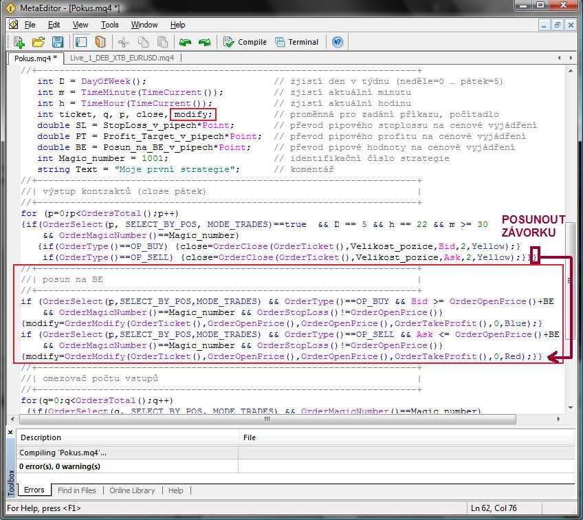Minimize the inner document window
The image size is (583, 520).
point(544,25)
